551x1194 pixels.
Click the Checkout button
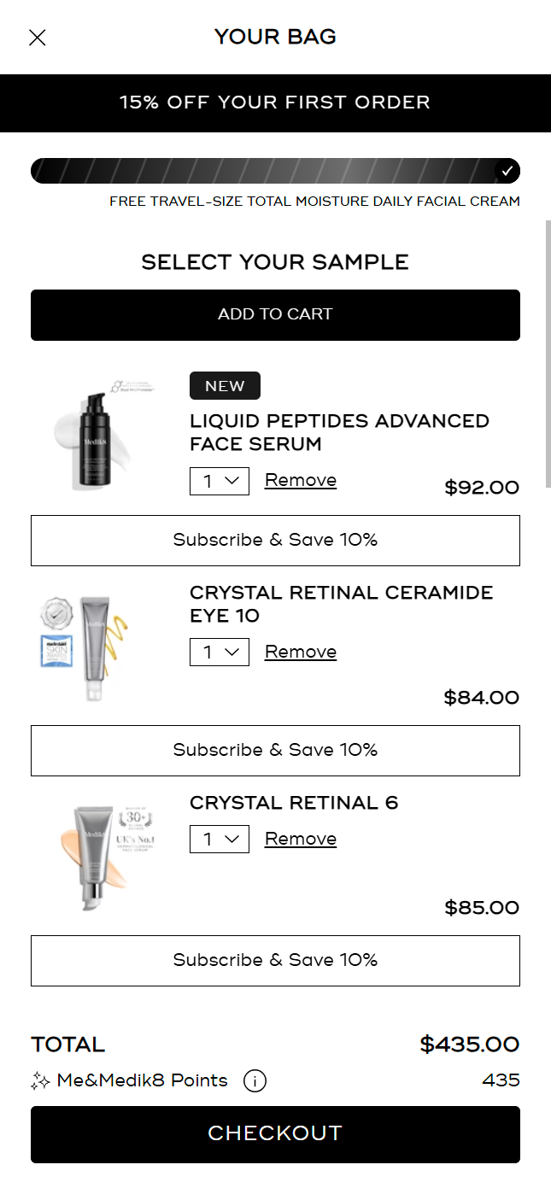(x=275, y=1134)
